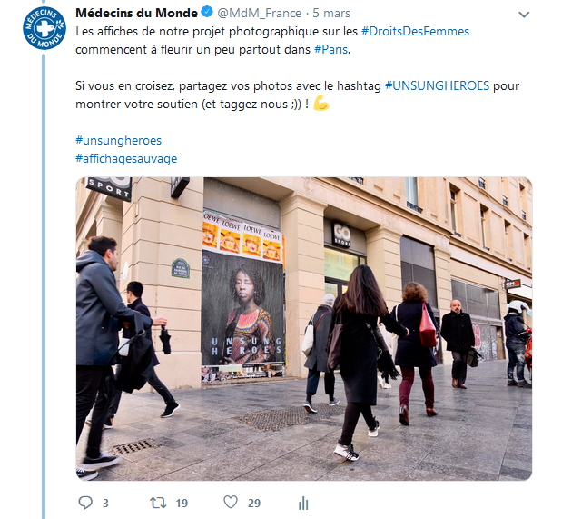The width and height of the screenshot is (562, 519).
Task: Expand the tweet options chevron
Action: 524,15
